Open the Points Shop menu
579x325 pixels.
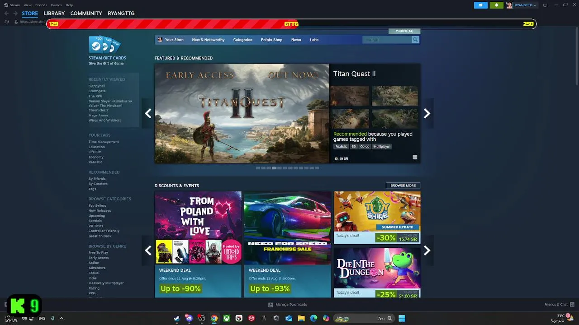pos(271,40)
